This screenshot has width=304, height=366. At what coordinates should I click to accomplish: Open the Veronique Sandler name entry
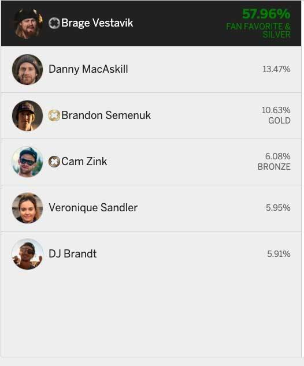pos(93,207)
